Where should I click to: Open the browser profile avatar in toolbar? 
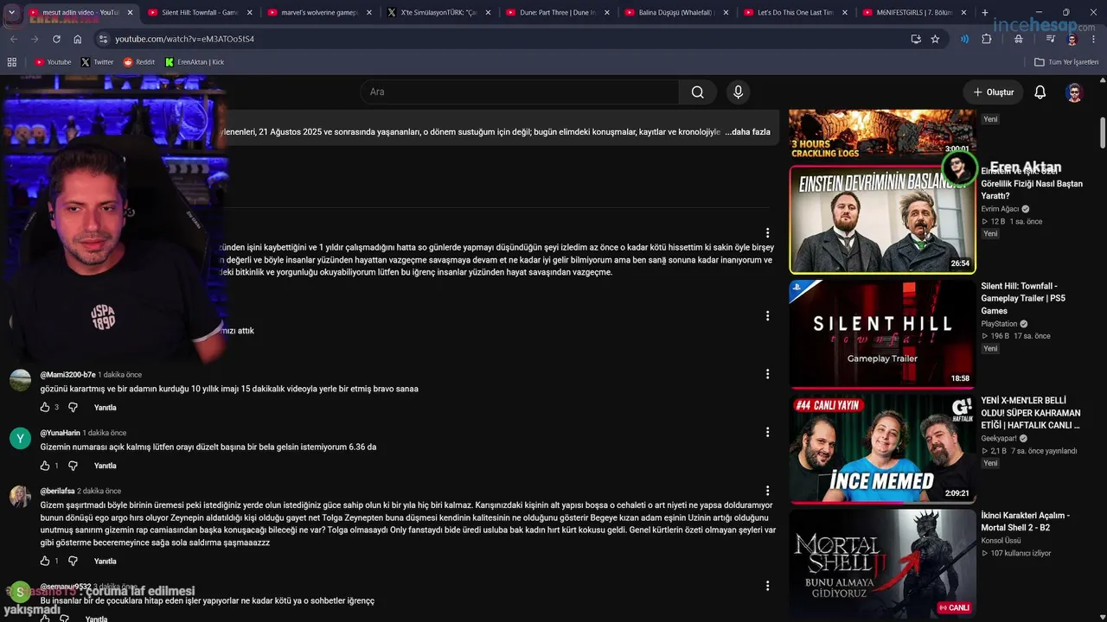point(1072,39)
